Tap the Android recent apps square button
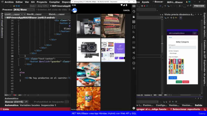The width and height of the screenshot is (207, 116). pyautogui.click(x=134, y=63)
